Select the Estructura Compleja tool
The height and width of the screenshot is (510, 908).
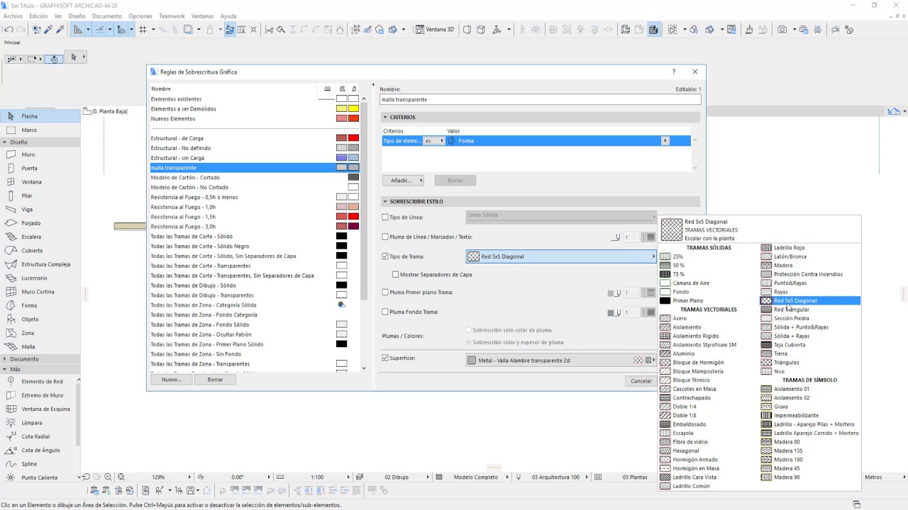click(40, 264)
